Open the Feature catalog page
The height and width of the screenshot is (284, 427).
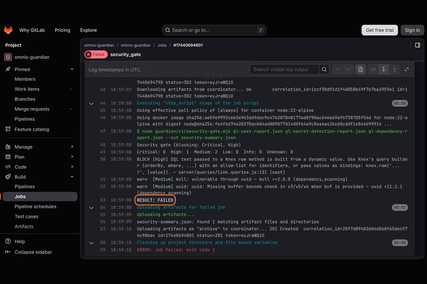click(32, 130)
